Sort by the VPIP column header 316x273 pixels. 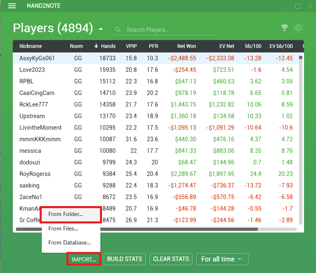click(131, 46)
